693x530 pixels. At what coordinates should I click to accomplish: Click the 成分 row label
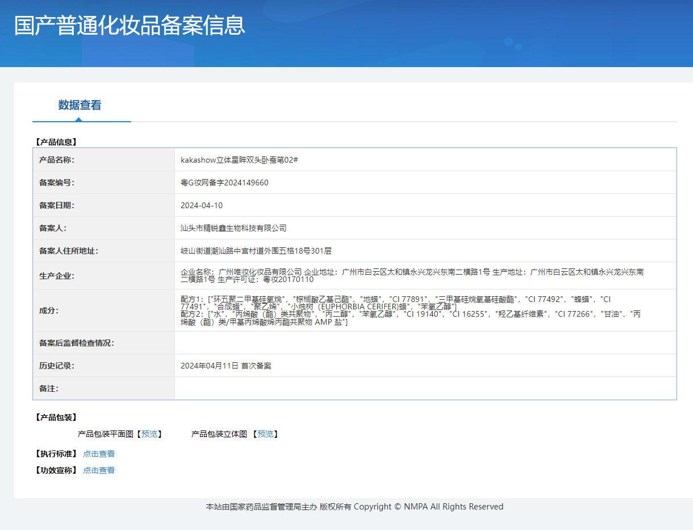[x=49, y=310]
